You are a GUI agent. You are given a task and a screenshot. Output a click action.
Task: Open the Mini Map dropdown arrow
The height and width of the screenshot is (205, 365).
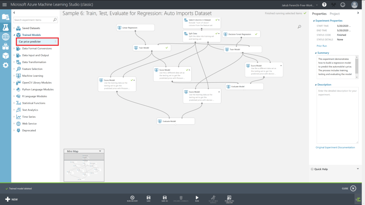click(101, 151)
